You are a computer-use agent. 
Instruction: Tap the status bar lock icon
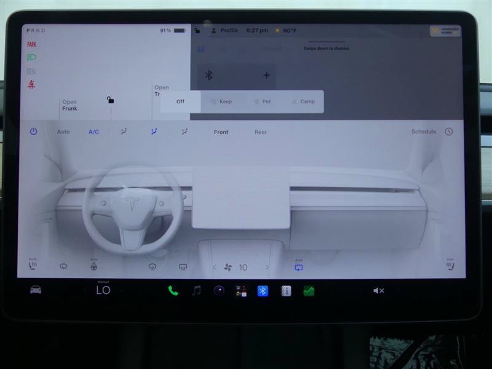click(197, 30)
